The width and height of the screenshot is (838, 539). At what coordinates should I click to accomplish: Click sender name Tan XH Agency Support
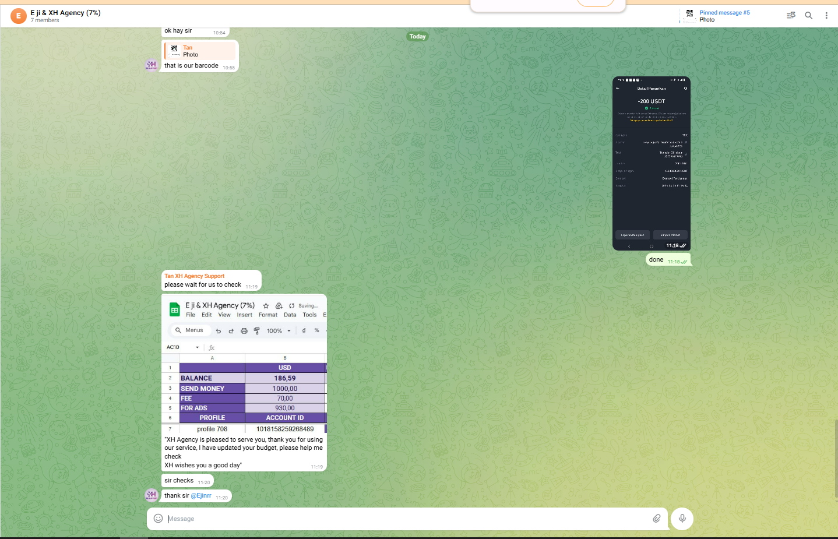click(x=194, y=276)
